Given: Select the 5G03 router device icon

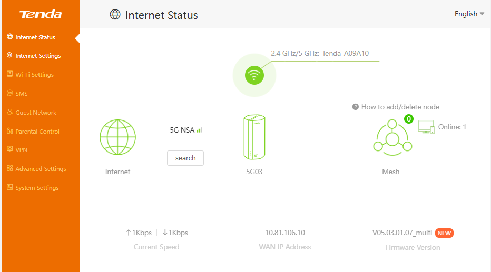Looking at the screenshot, I should click(x=254, y=138).
